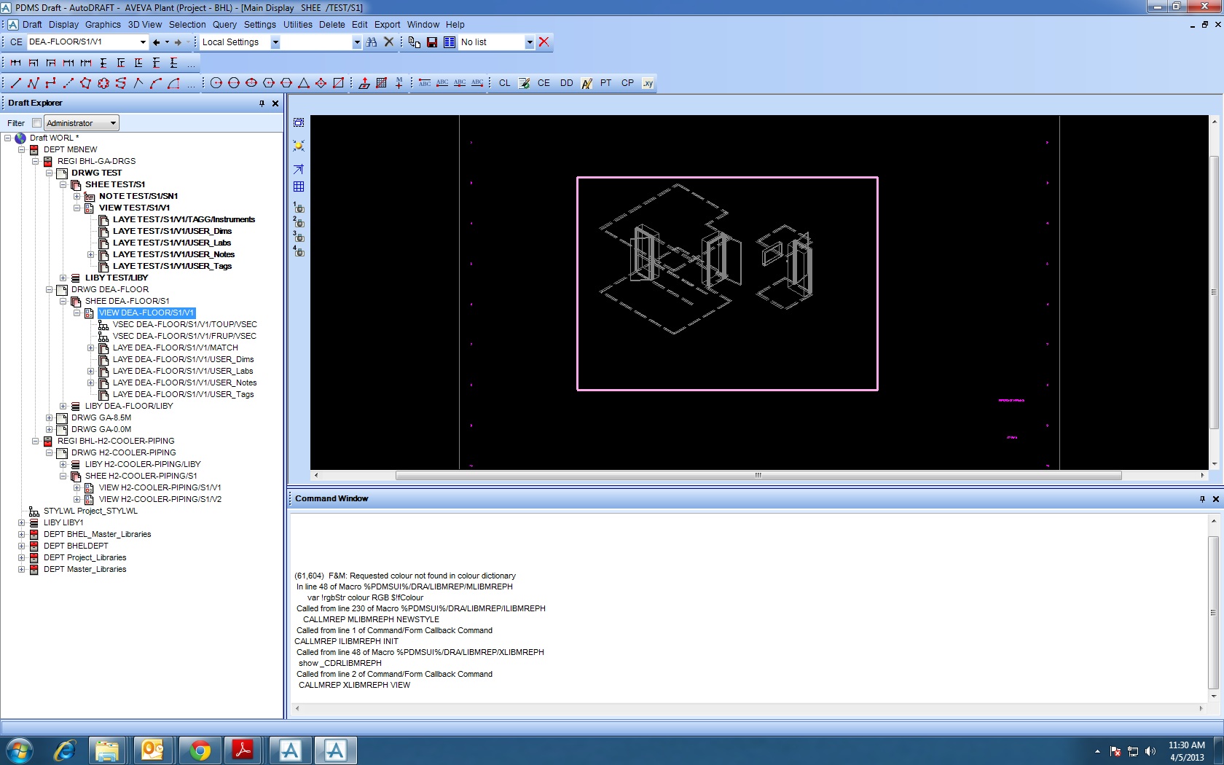Click the CL toolbar button
The image size is (1224, 765).
tap(504, 83)
